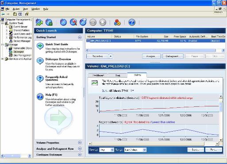227x164 pixels.
Task: Click the Quick Start Guide arrow bubble icon
Action: (x=40, y=46)
